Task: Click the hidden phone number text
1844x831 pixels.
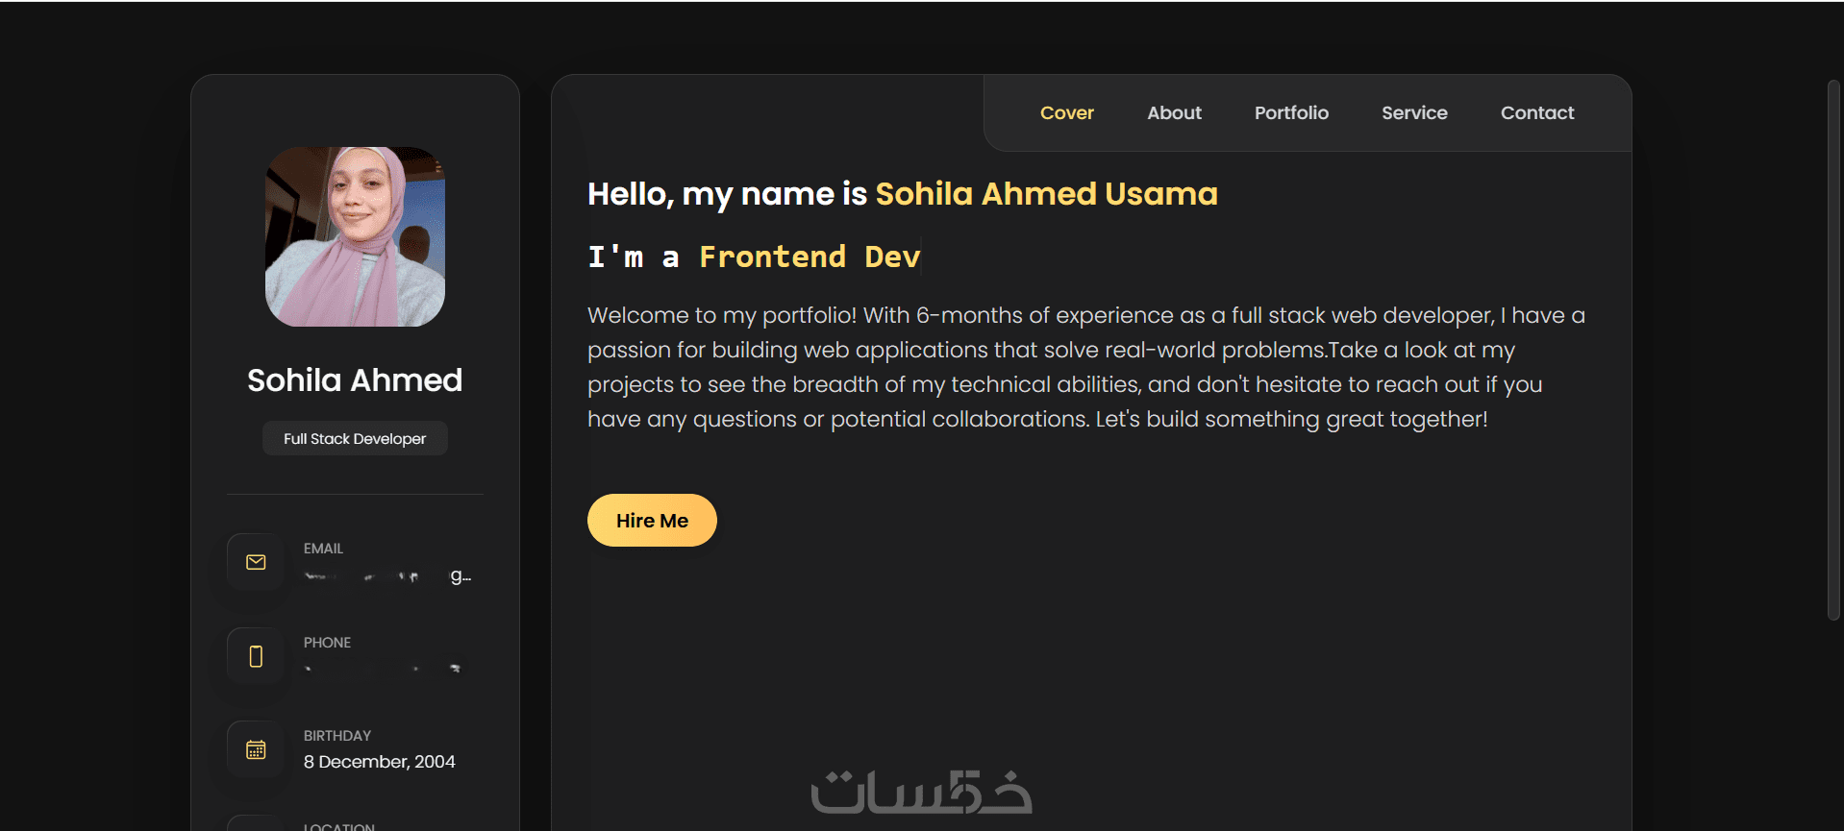Action: (x=383, y=668)
